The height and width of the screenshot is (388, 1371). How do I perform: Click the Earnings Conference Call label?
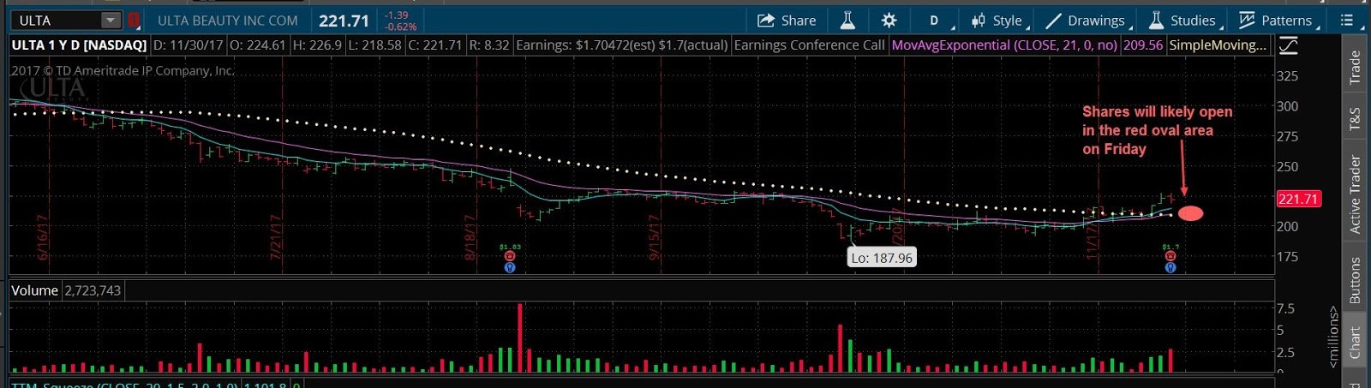click(809, 45)
